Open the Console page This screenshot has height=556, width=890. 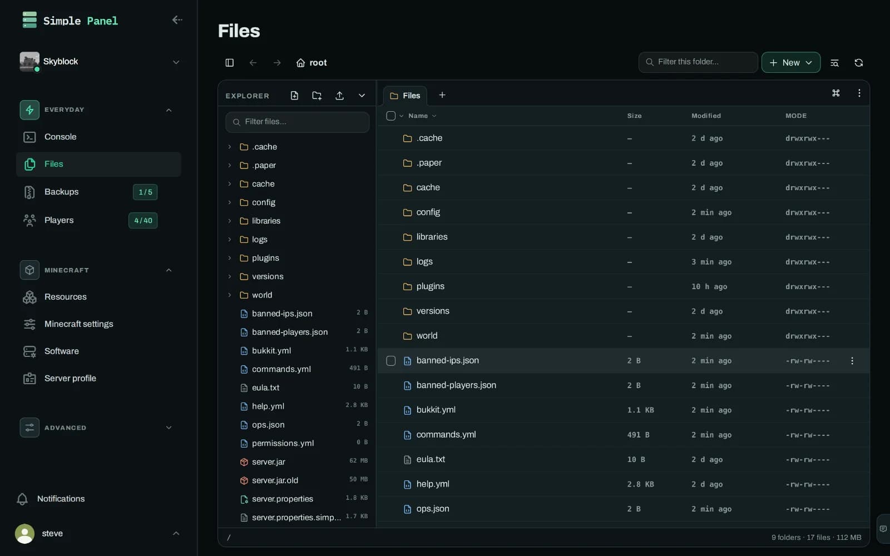[98, 137]
